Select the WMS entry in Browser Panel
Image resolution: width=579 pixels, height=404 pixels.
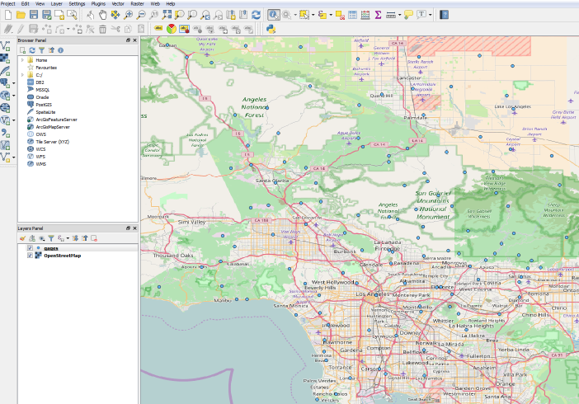pyautogui.click(x=40, y=164)
